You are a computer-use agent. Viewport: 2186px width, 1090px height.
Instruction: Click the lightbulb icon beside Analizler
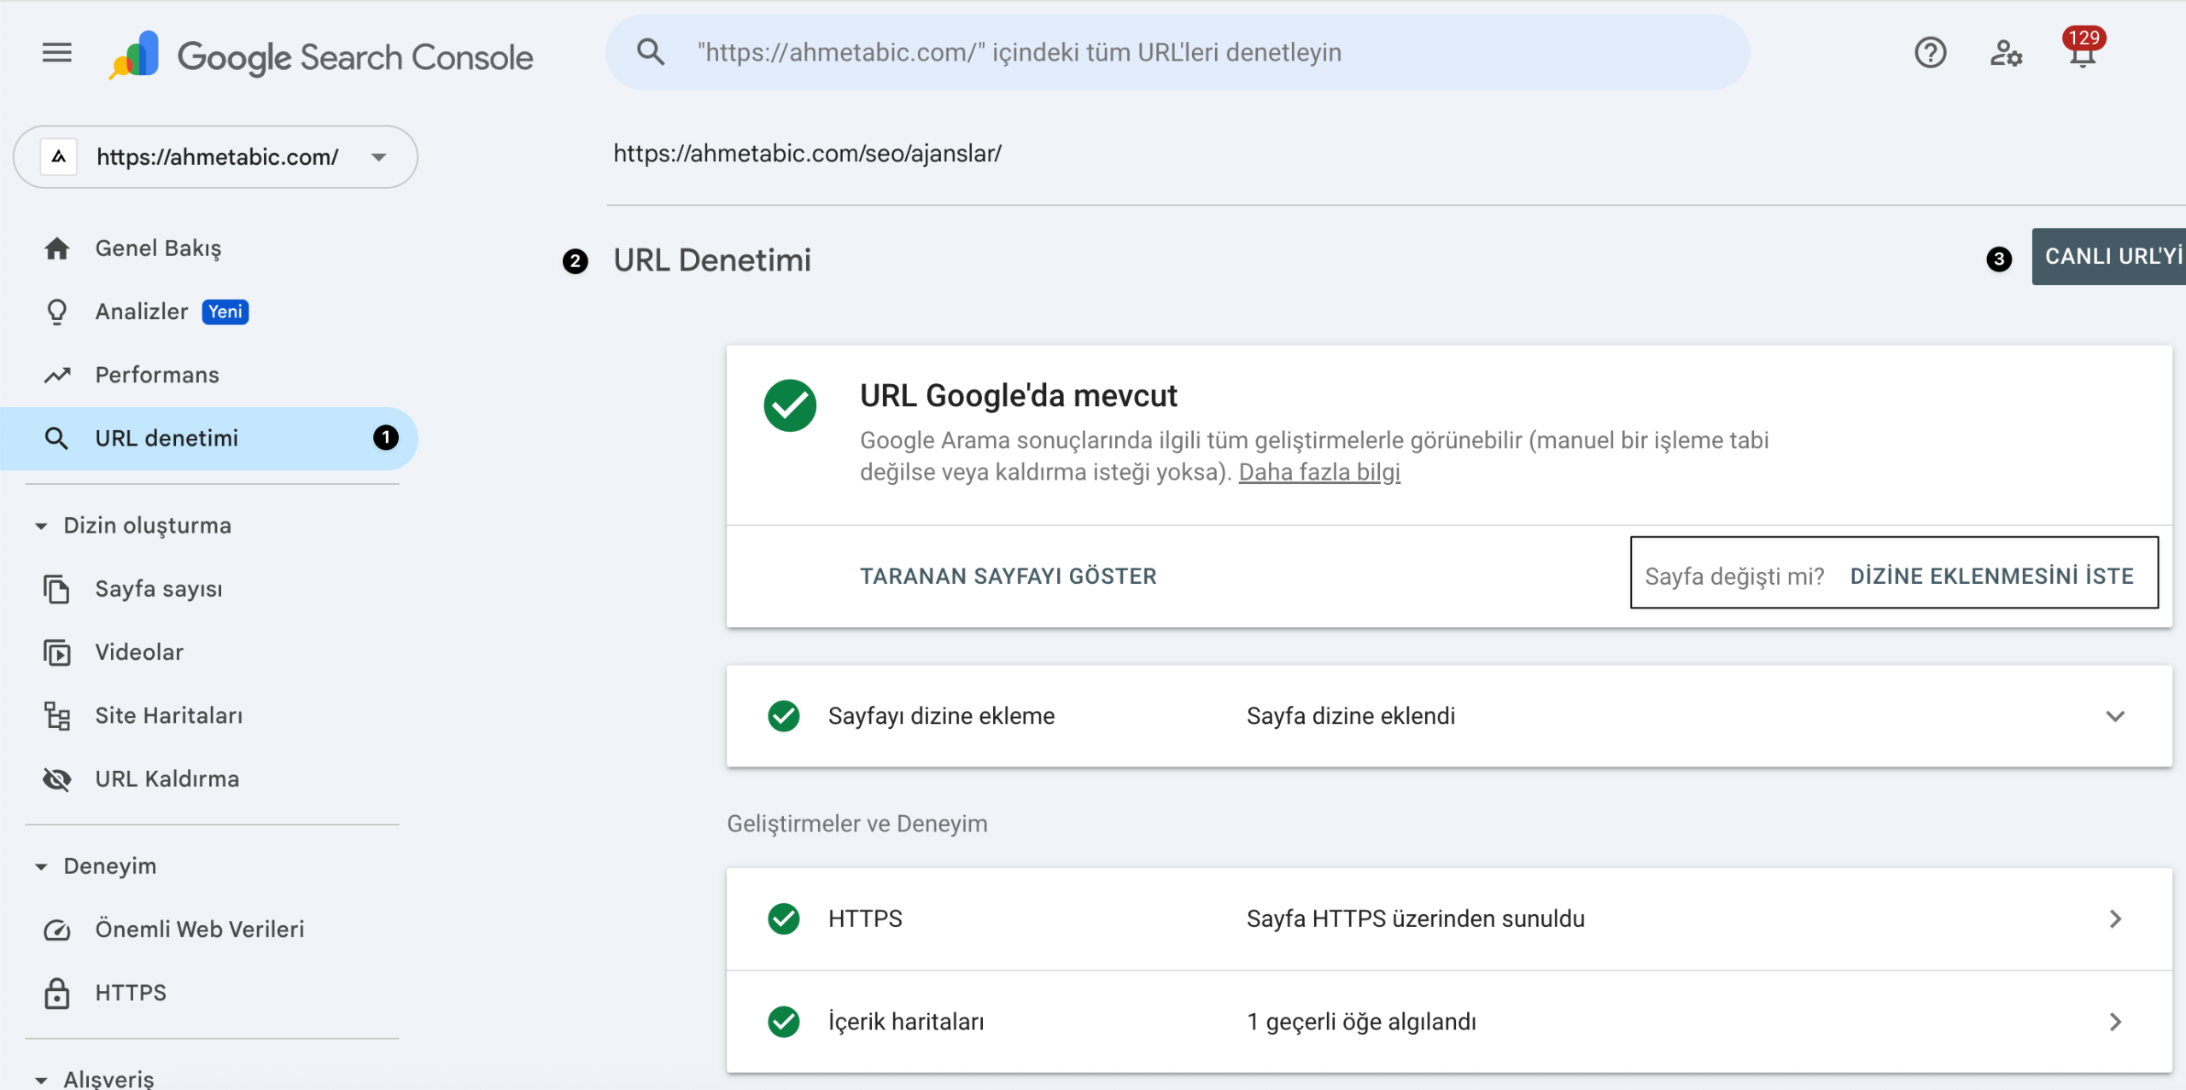pyautogui.click(x=57, y=312)
